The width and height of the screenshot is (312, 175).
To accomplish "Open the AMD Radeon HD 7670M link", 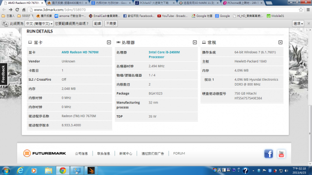I will point(80,52).
